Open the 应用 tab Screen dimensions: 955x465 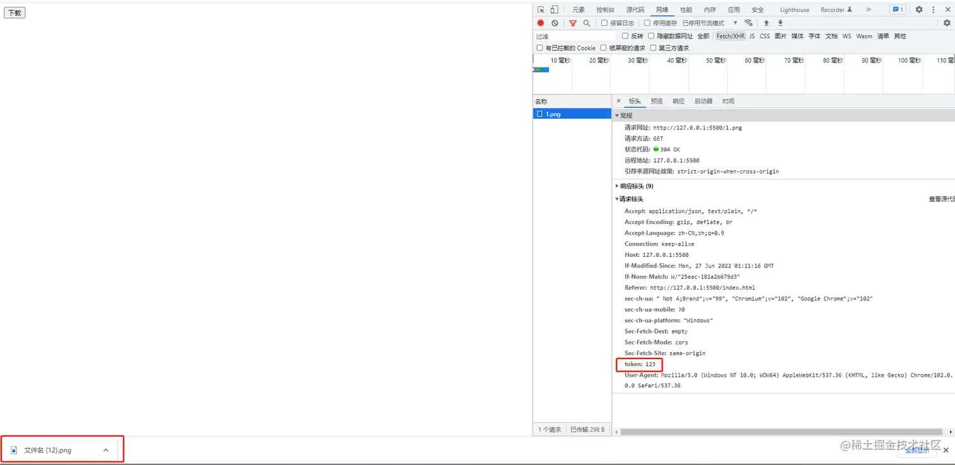733,9
